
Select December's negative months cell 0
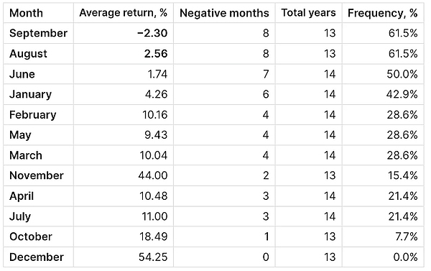[266, 257]
